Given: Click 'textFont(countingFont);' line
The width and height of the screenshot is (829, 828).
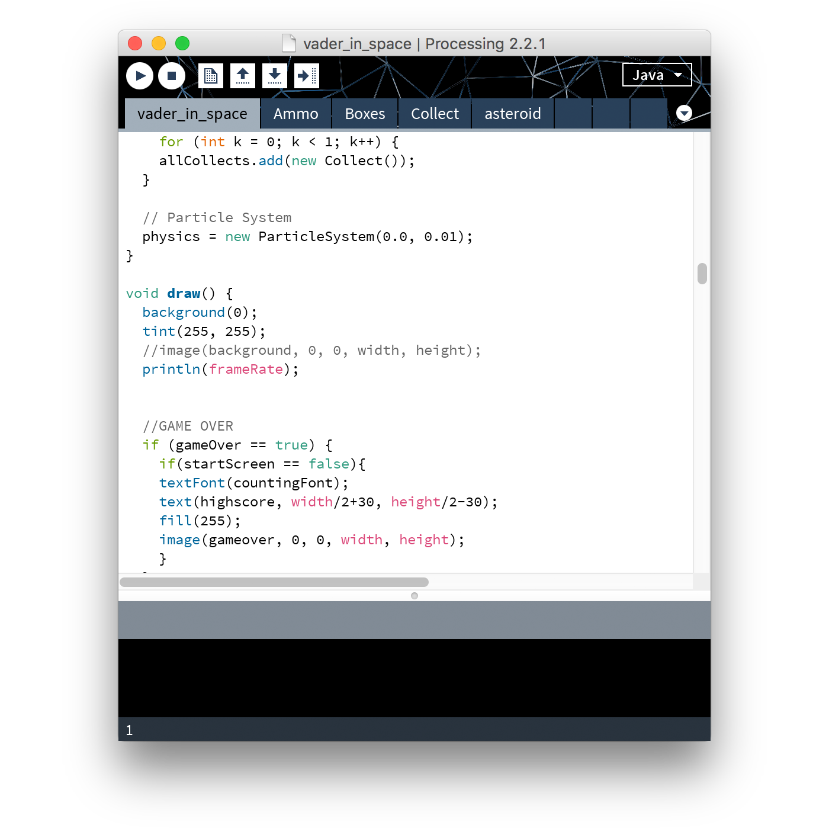Looking at the screenshot, I should click(254, 483).
